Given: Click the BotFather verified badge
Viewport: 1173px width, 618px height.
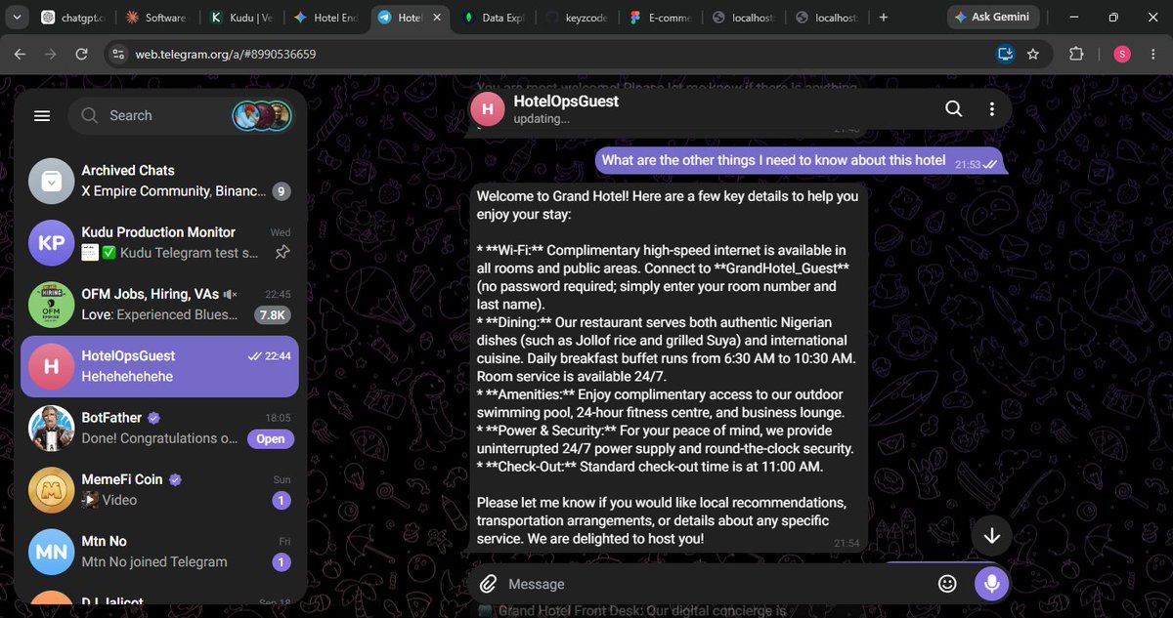Looking at the screenshot, I should pyautogui.click(x=153, y=418).
